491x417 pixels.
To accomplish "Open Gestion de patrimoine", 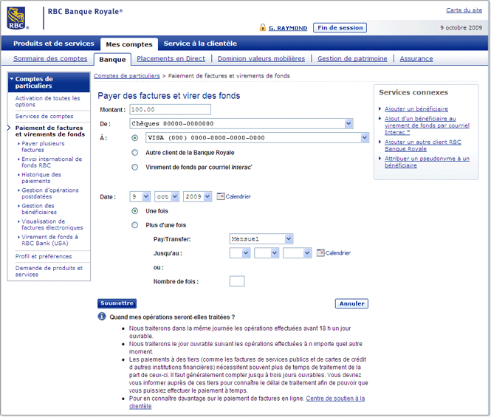I will pyautogui.click(x=352, y=58).
